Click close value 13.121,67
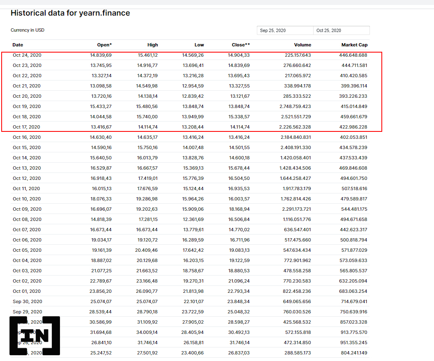Screen dimensions: 434x361 240,96
